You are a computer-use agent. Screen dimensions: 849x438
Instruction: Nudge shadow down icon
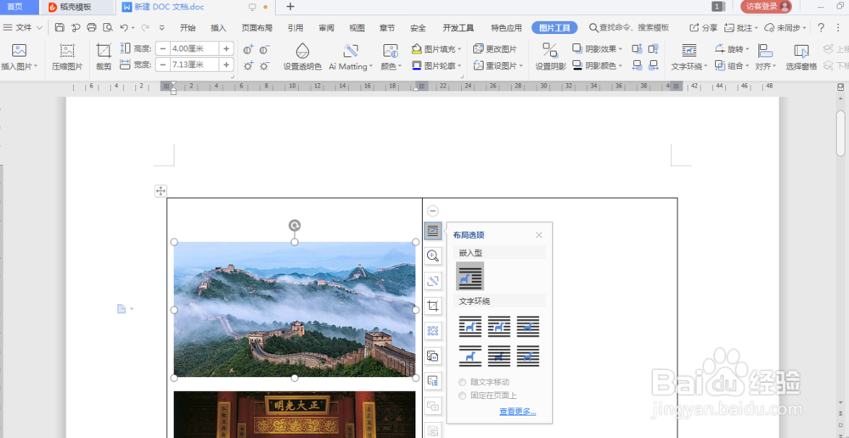coord(654,48)
